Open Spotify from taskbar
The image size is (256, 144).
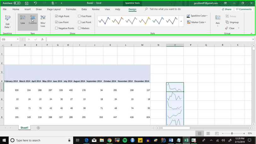125,140
